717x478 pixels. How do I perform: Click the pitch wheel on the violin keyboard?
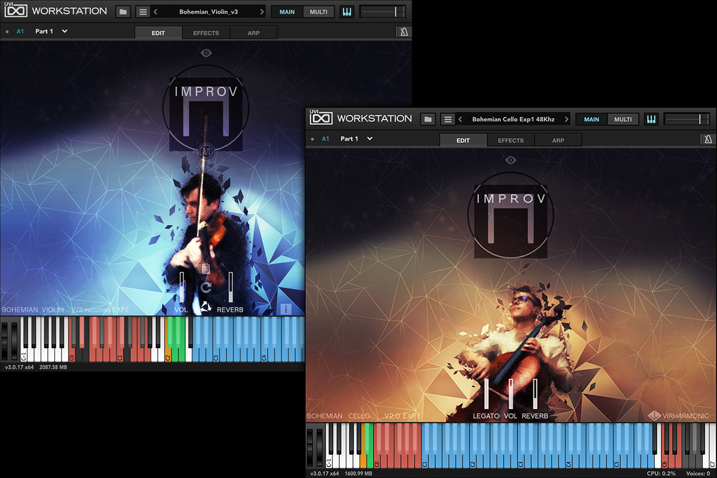[x=5, y=341]
